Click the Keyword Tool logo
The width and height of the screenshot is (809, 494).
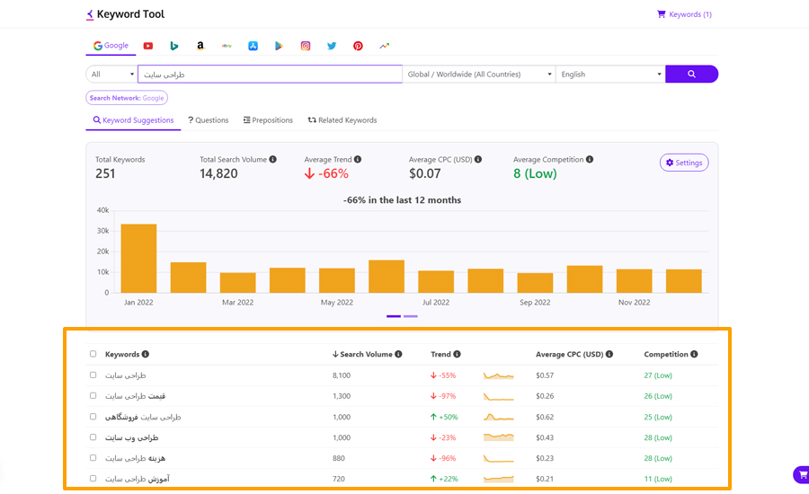coord(125,14)
